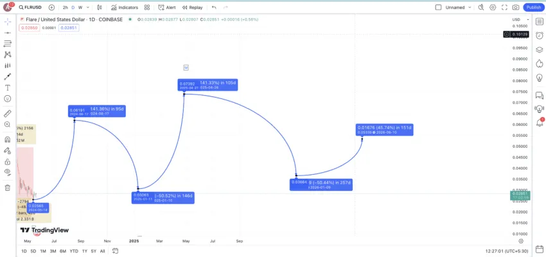
Task: Undo the last action
Action: click(214, 7)
